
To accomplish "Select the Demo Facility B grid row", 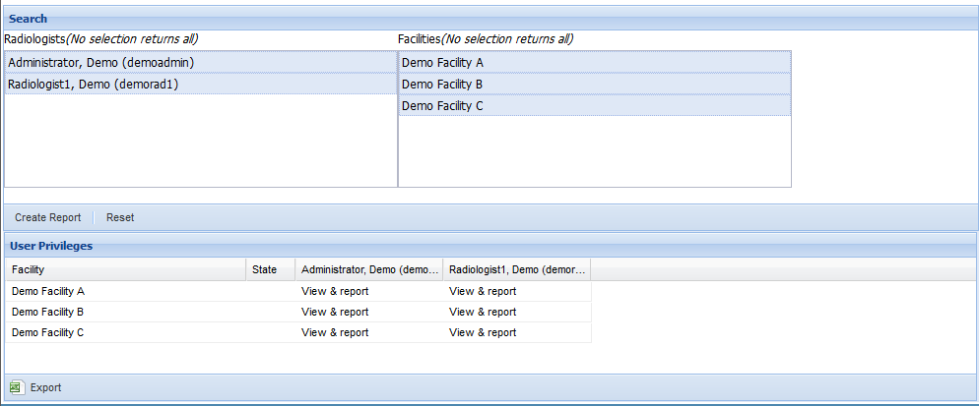I will pyautogui.click(x=298, y=312).
